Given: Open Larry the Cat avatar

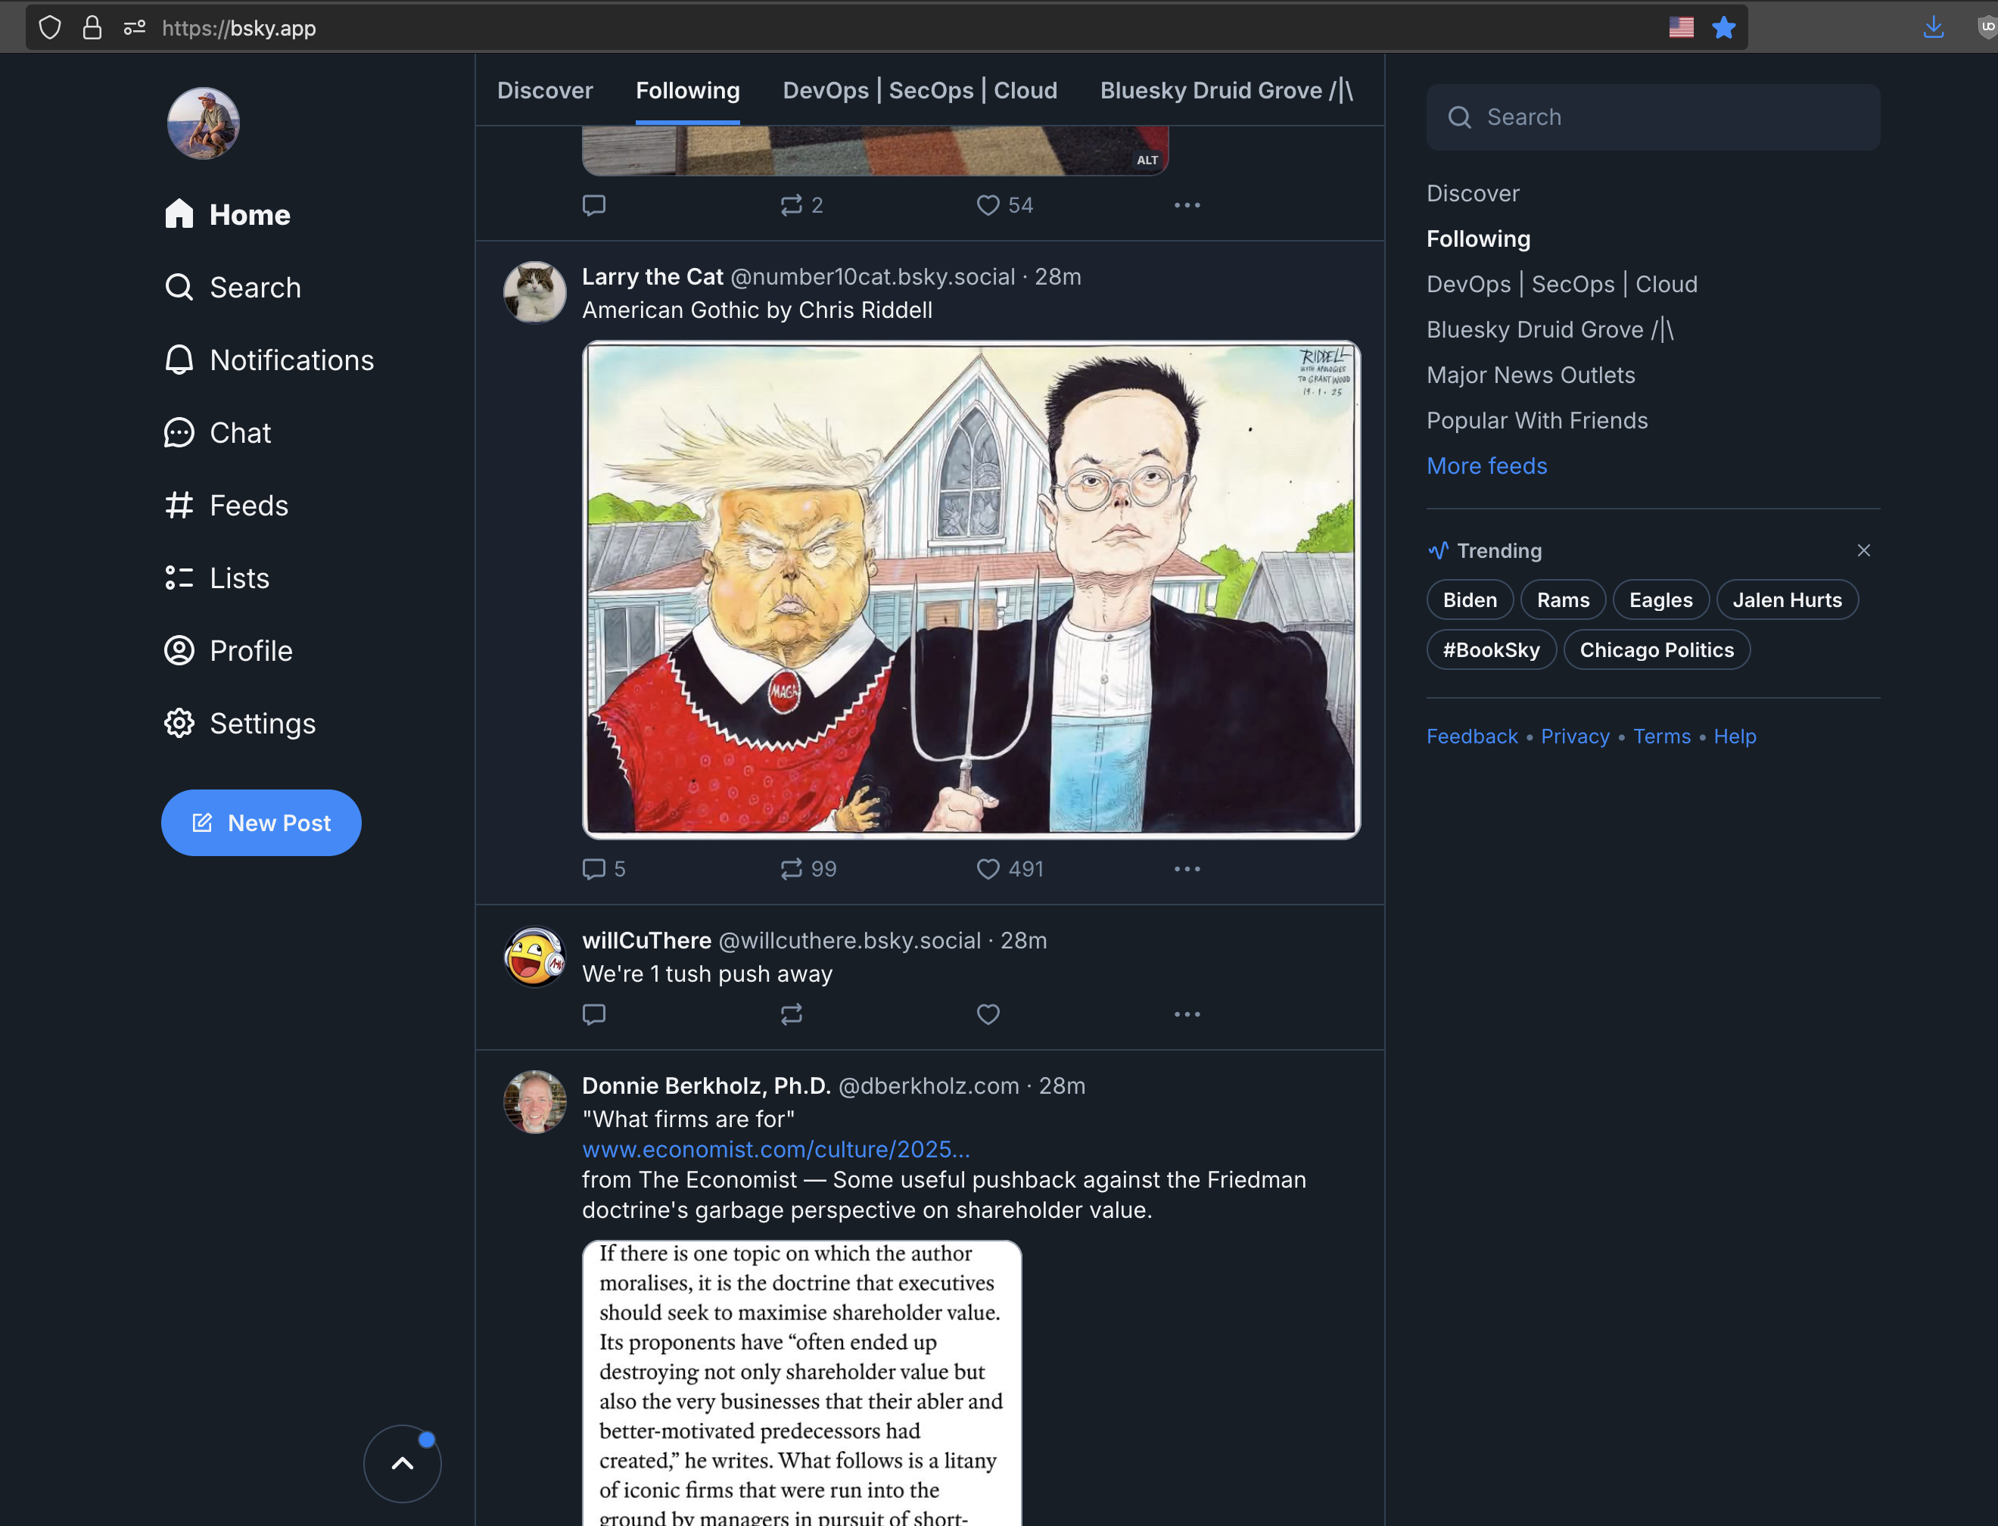Looking at the screenshot, I should (x=535, y=292).
